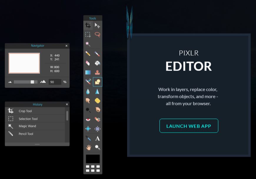Screen dimensions: 256x179
Task: Click the History panel scrollbar
Action: 67,116
